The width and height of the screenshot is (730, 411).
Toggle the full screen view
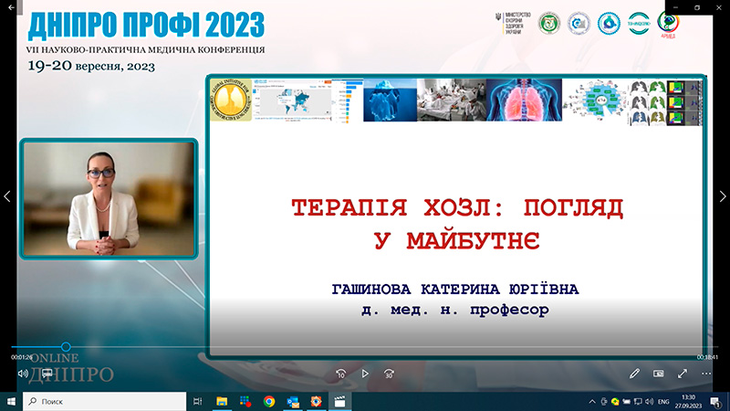(x=682, y=374)
